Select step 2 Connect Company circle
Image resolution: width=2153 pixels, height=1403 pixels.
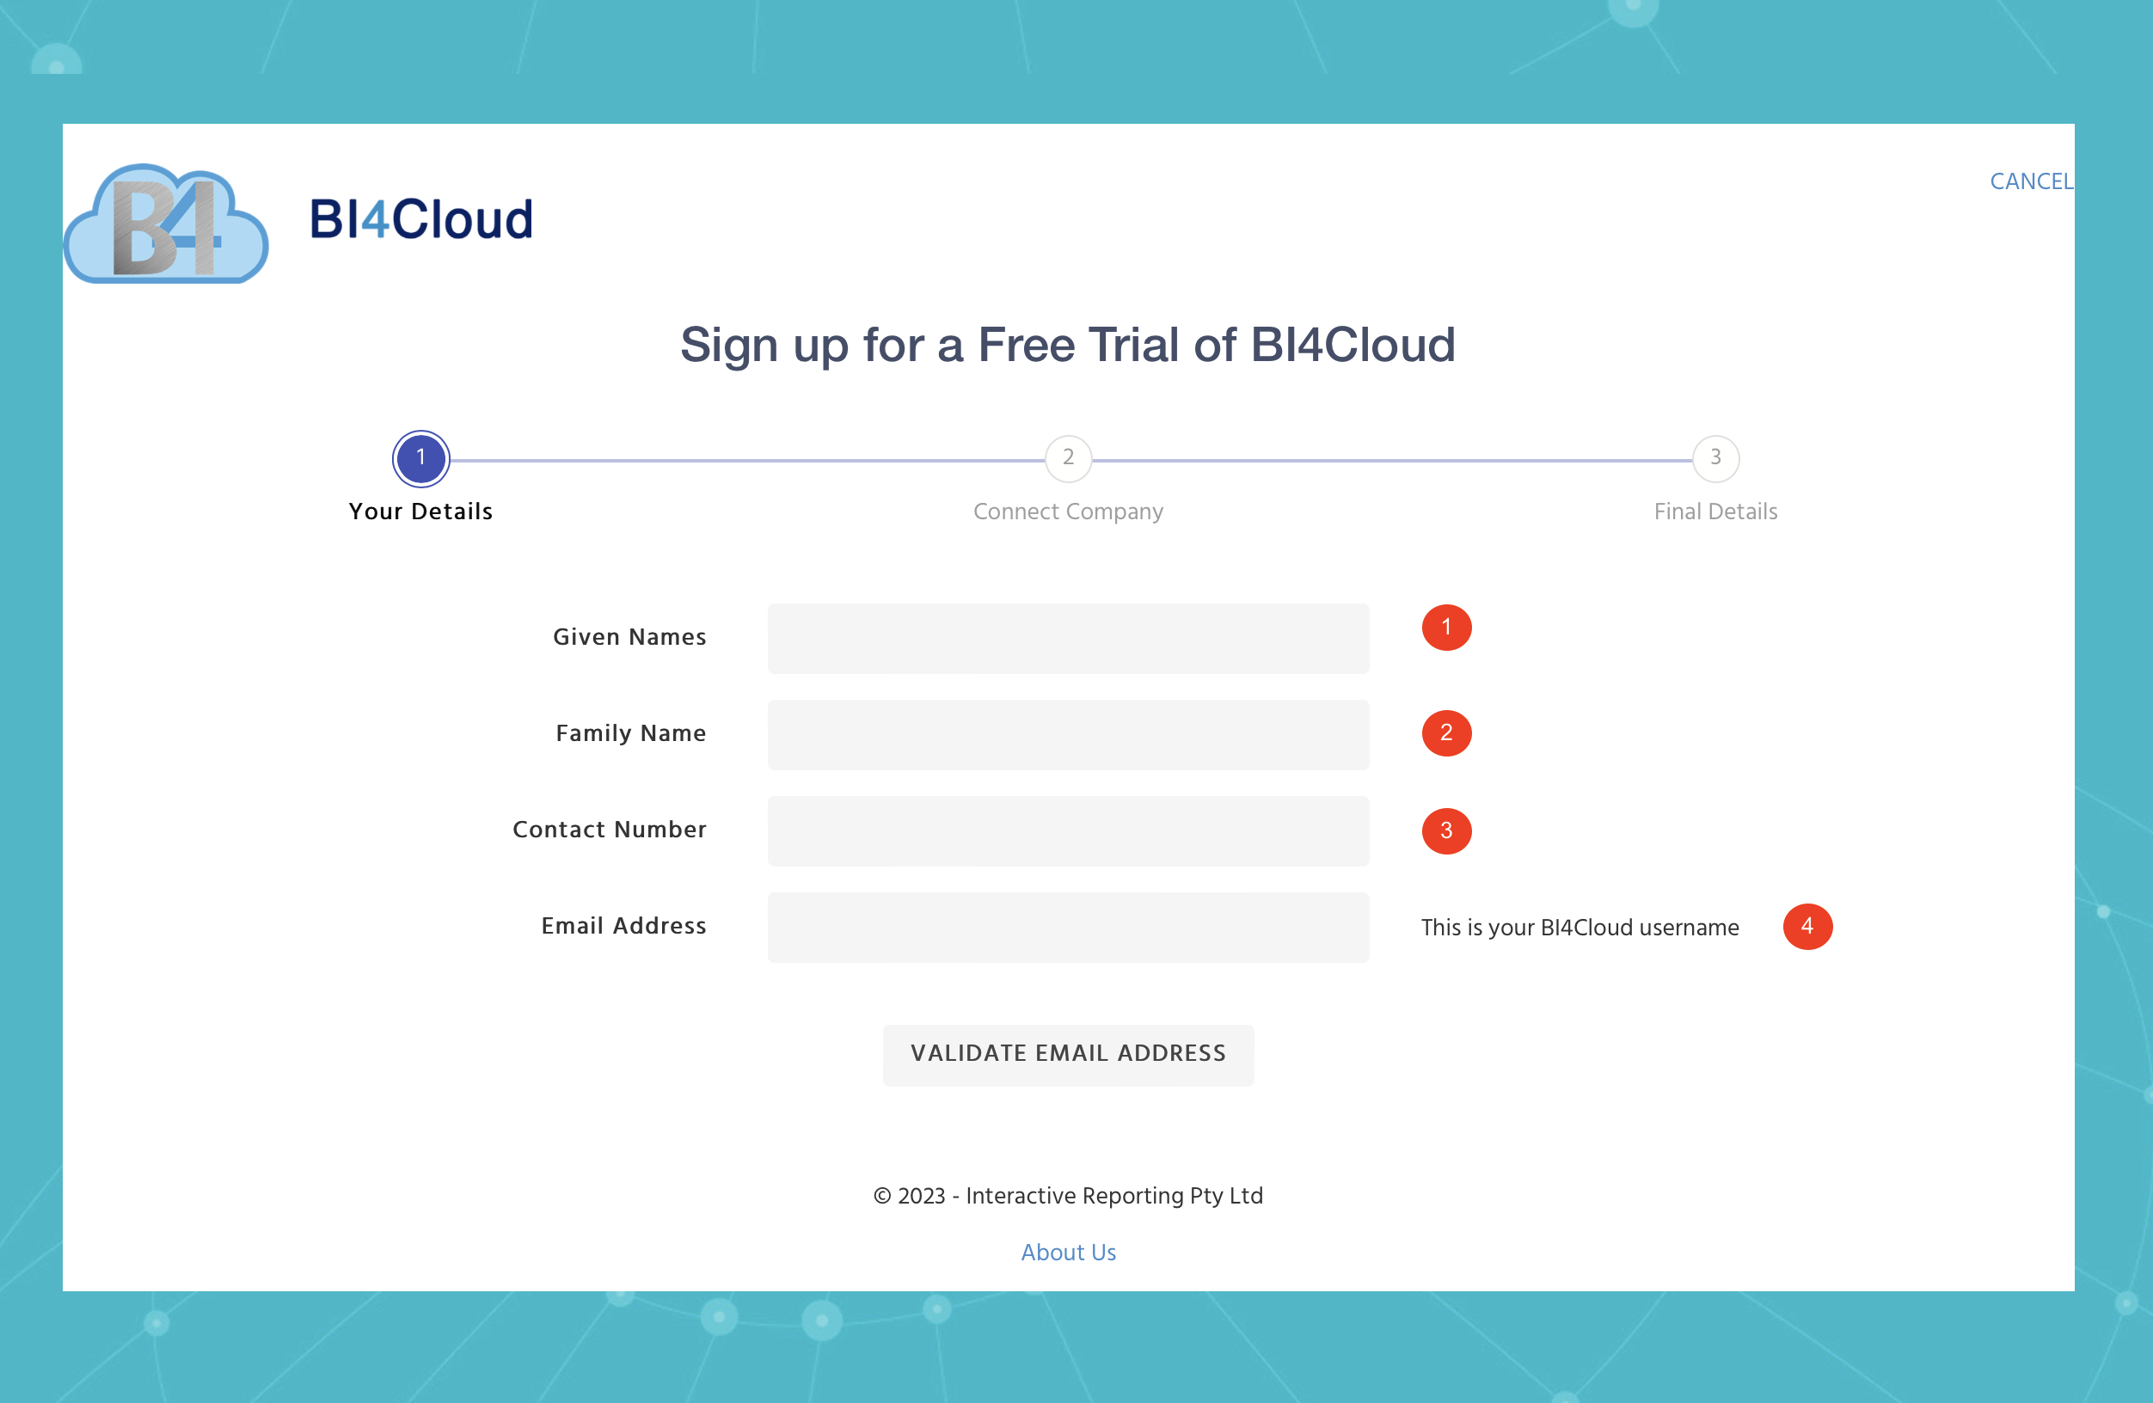(x=1069, y=457)
